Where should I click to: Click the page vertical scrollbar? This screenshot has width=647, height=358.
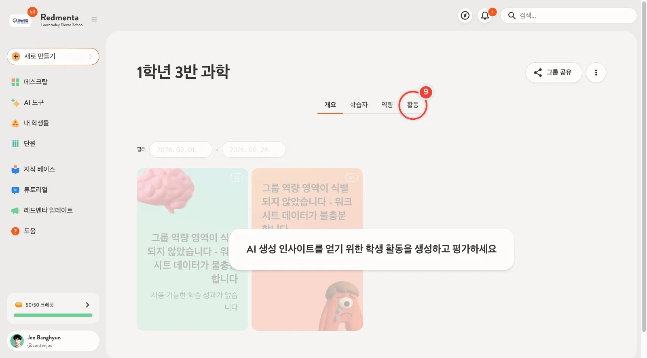[x=644, y=166]
